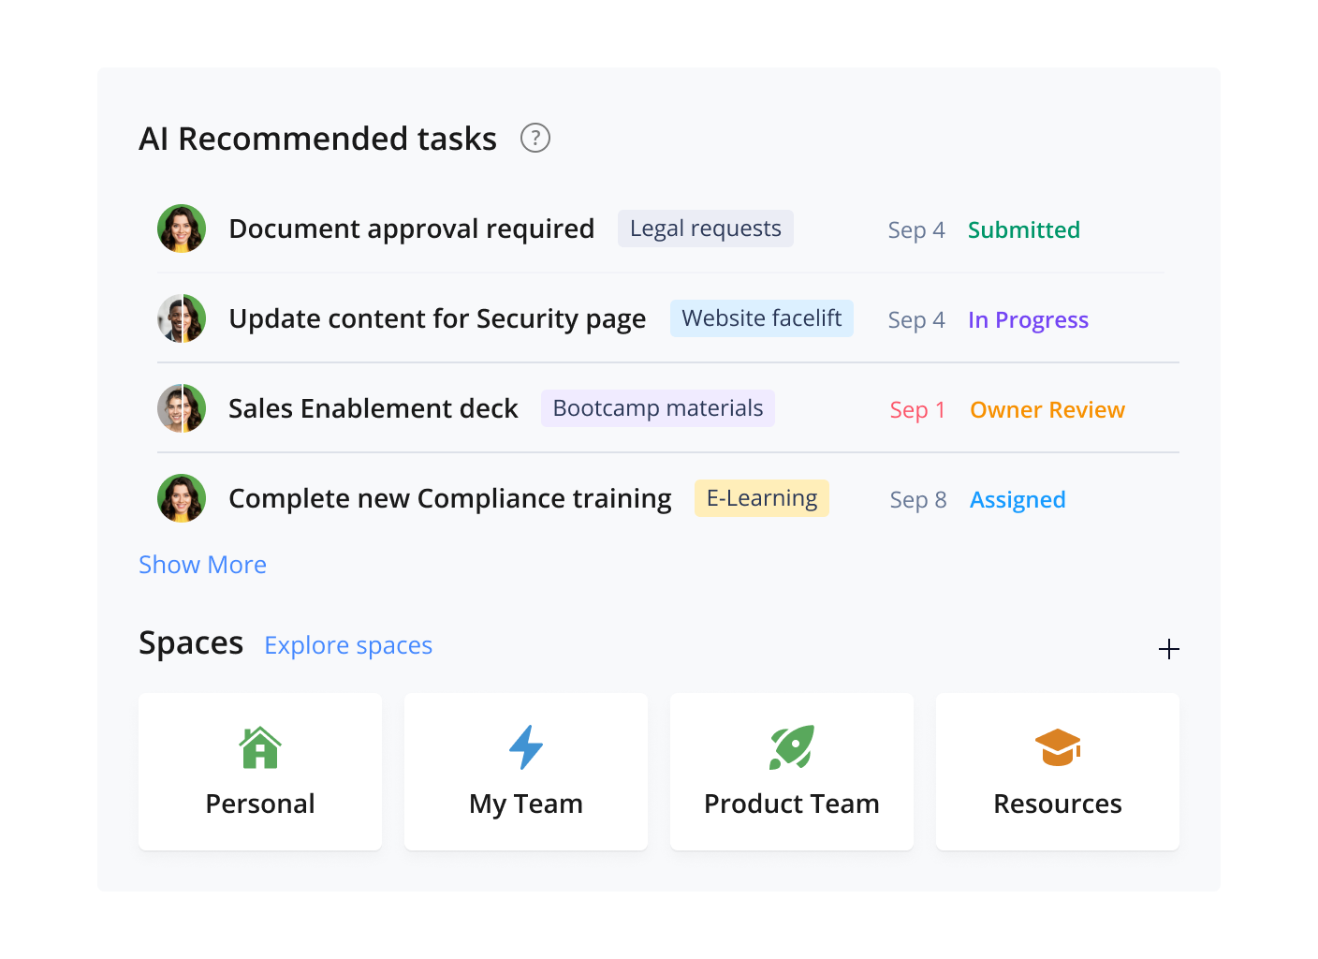Image resolution: width=1318 pixels, height=959 pixels.
Task: Open the Website facelift project tag
Action: click(x=761, y=317)
